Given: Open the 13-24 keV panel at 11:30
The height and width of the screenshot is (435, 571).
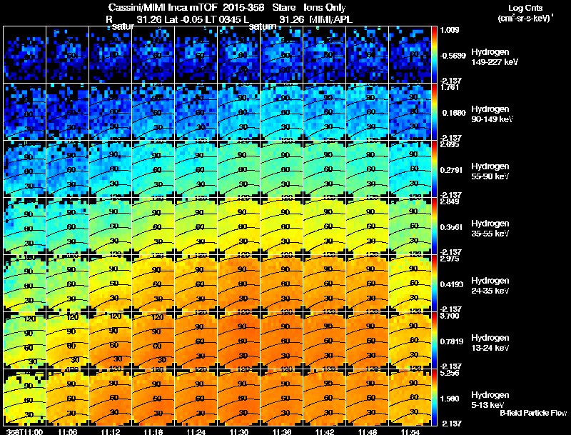Looking at the screenshot, I should (239, 341).
